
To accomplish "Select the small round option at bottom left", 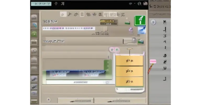I will [48, 99].
